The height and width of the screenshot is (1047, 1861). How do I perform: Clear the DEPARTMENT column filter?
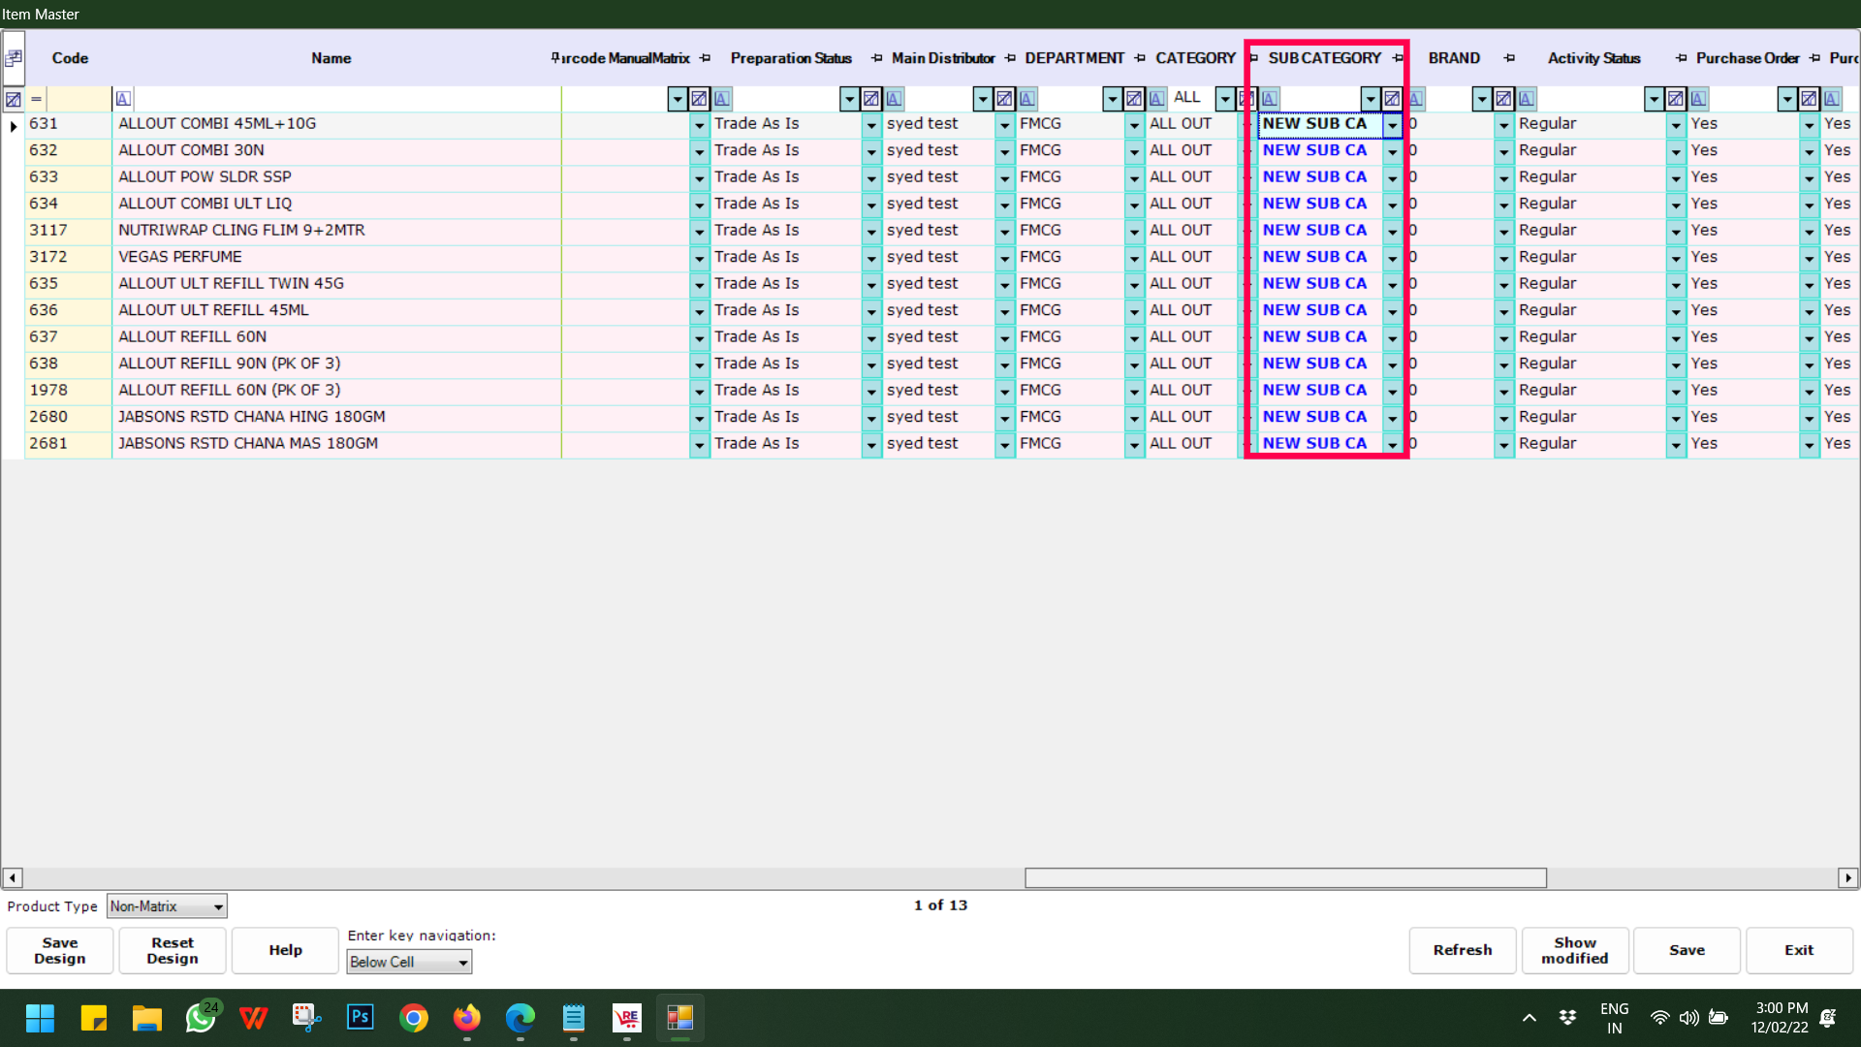point(1134,99)
